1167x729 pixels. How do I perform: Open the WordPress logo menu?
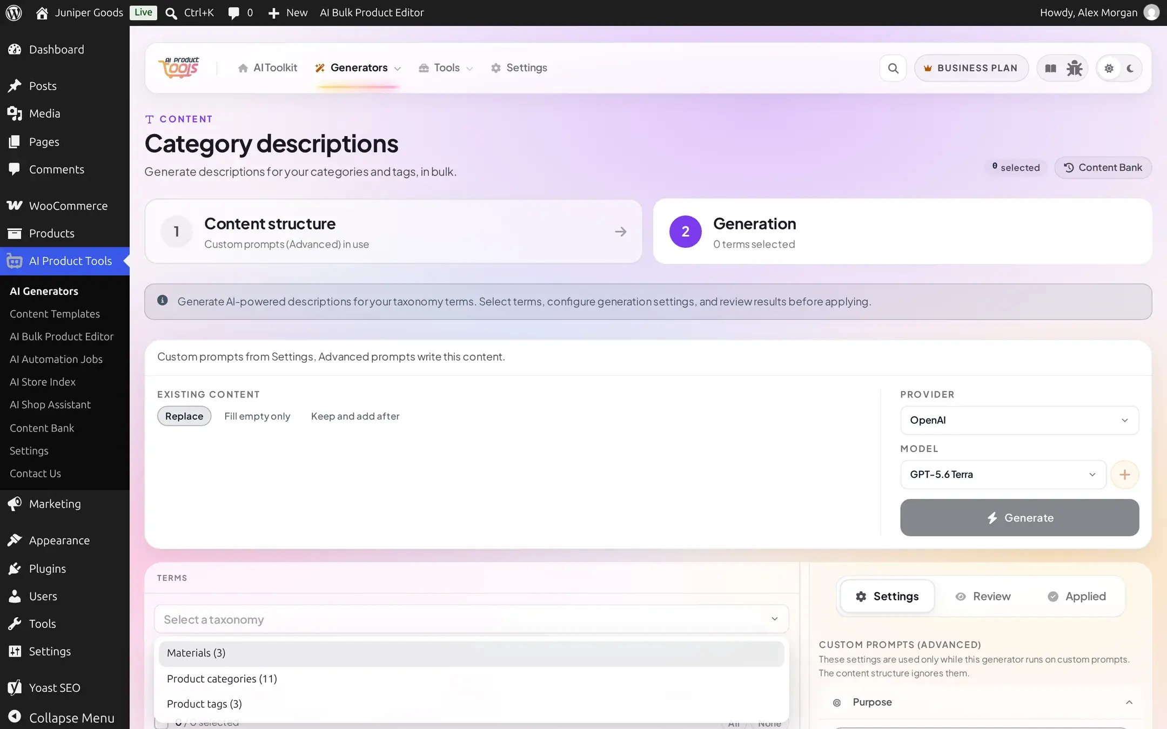14,12
